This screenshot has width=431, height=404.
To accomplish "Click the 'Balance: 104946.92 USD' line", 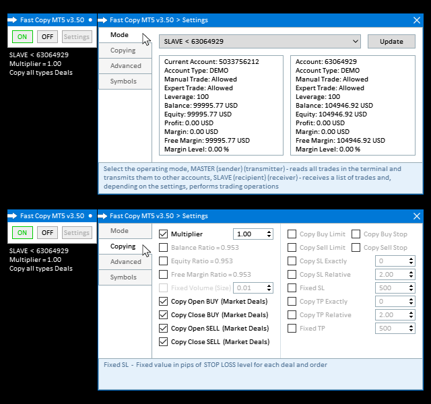I will (334, 106).
